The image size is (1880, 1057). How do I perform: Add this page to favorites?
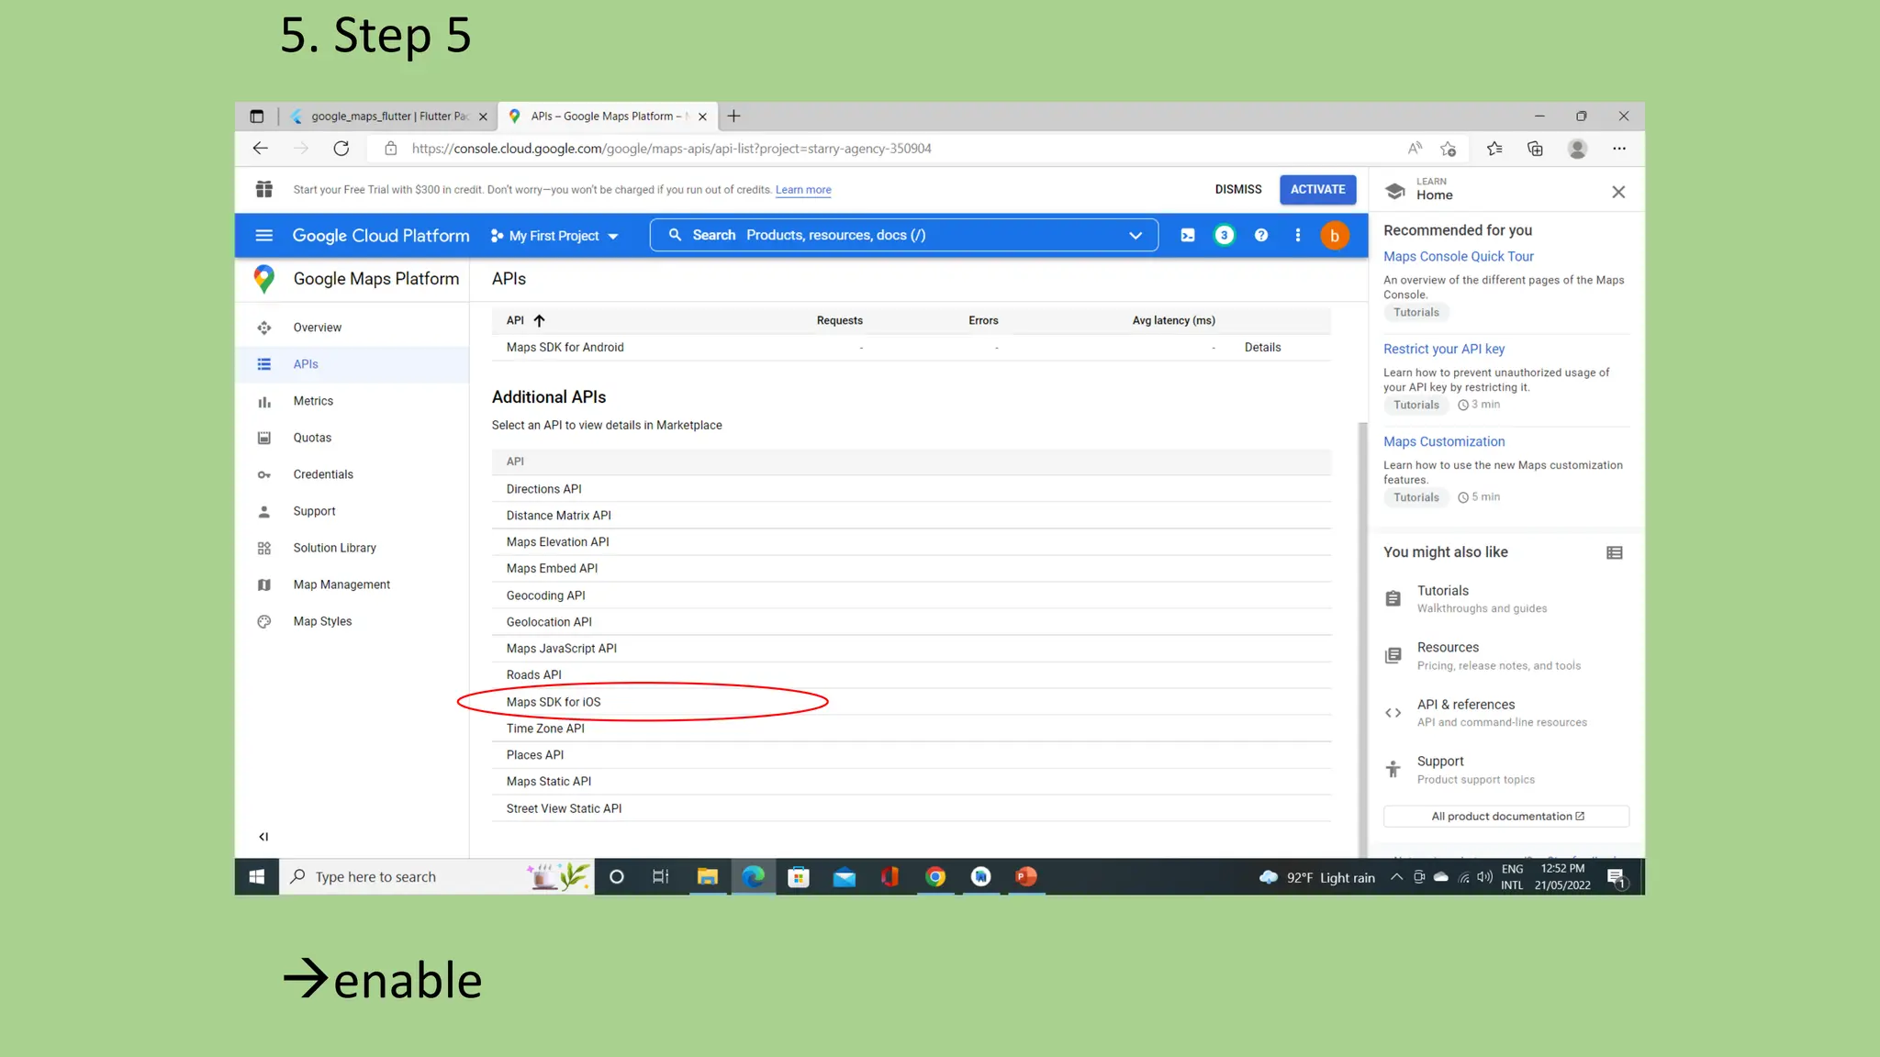click(1449, 149)
